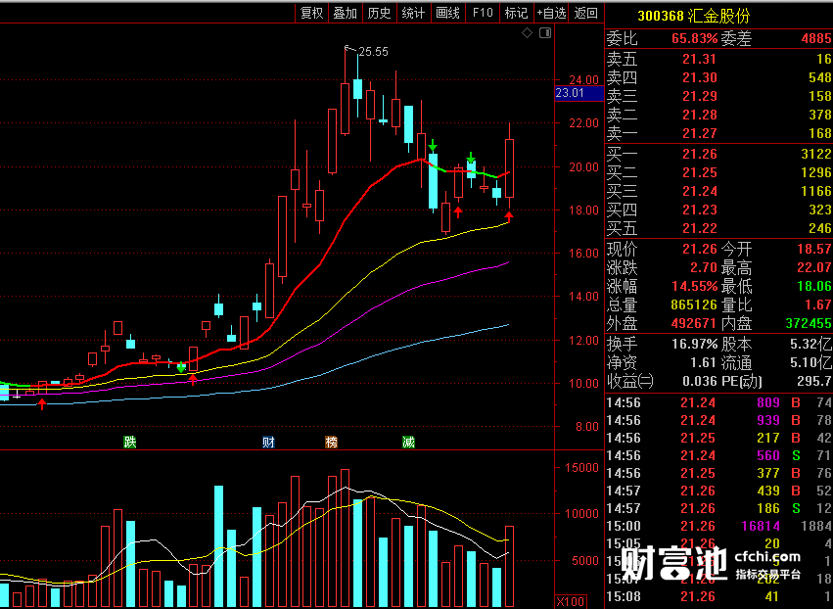The height and width of the screenshot is (609, 833).
Task: Open the 历史 history menu
Action: (x=380, y=13)
